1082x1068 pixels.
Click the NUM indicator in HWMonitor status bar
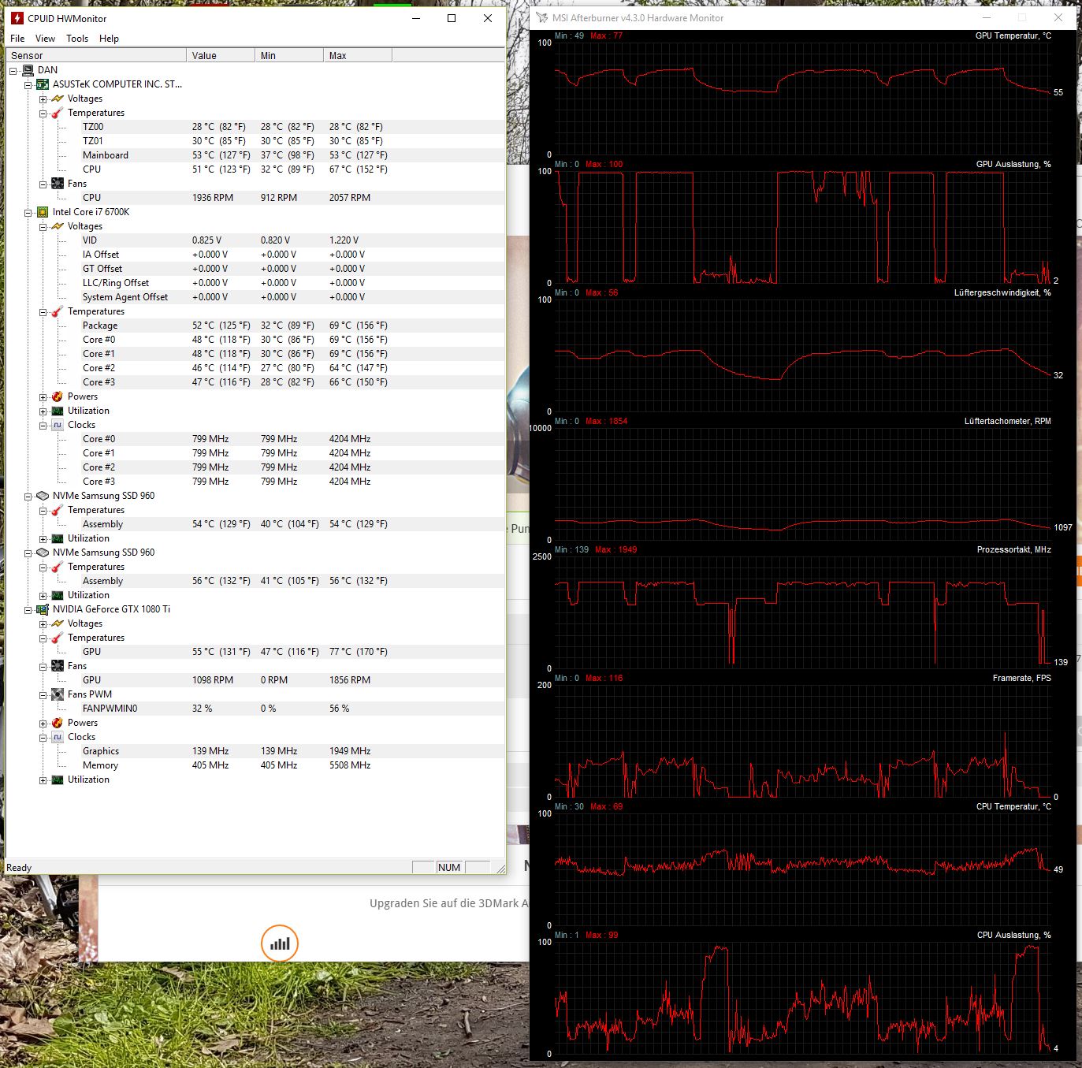(x=449, y=868)
